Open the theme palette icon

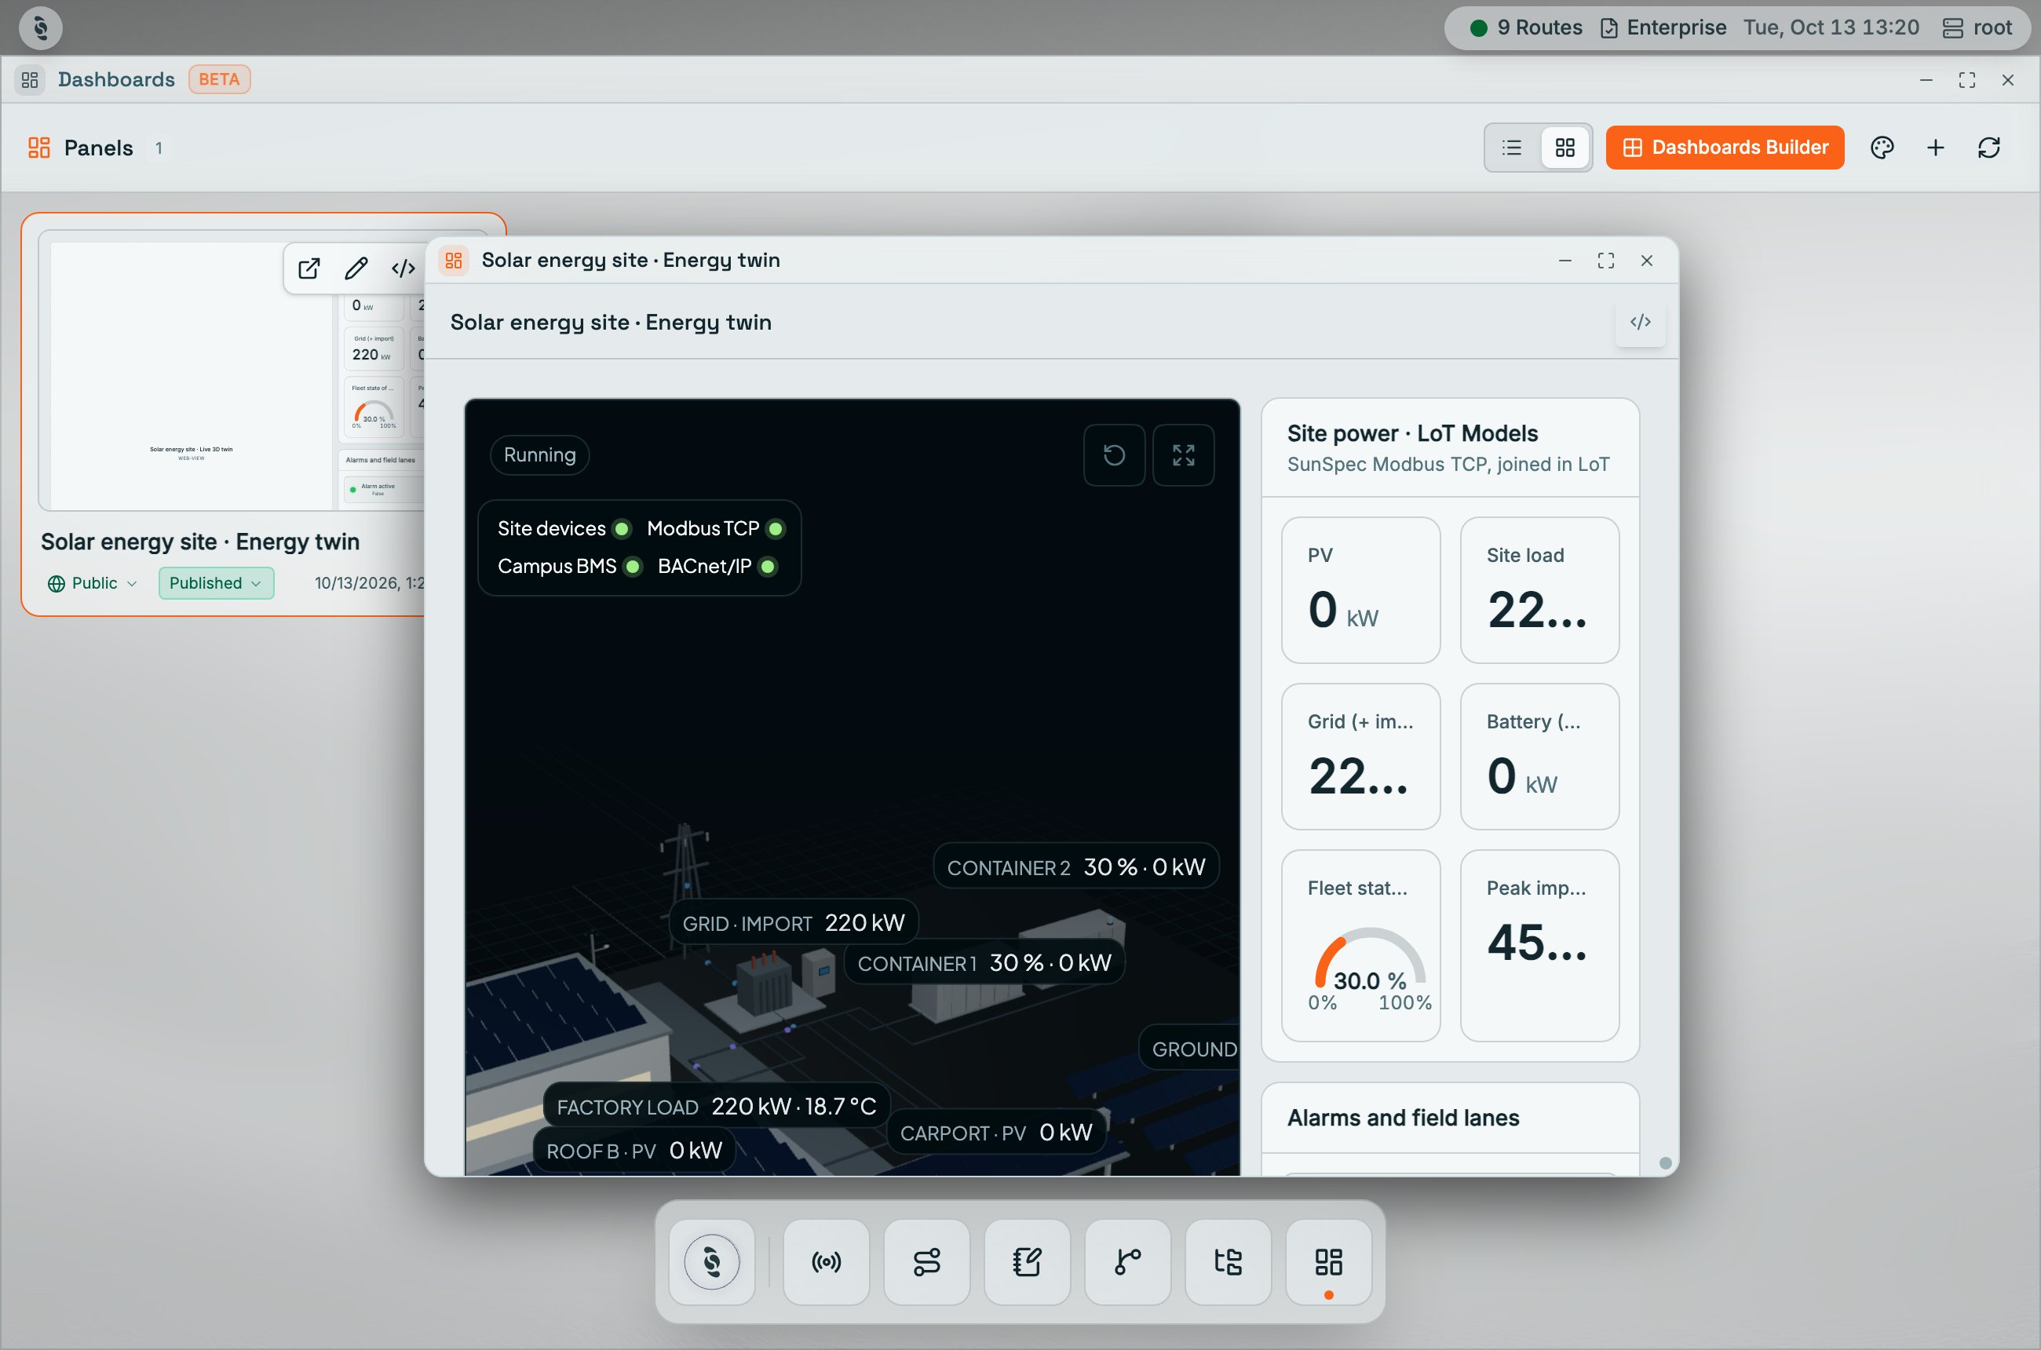click(1882, 148)
